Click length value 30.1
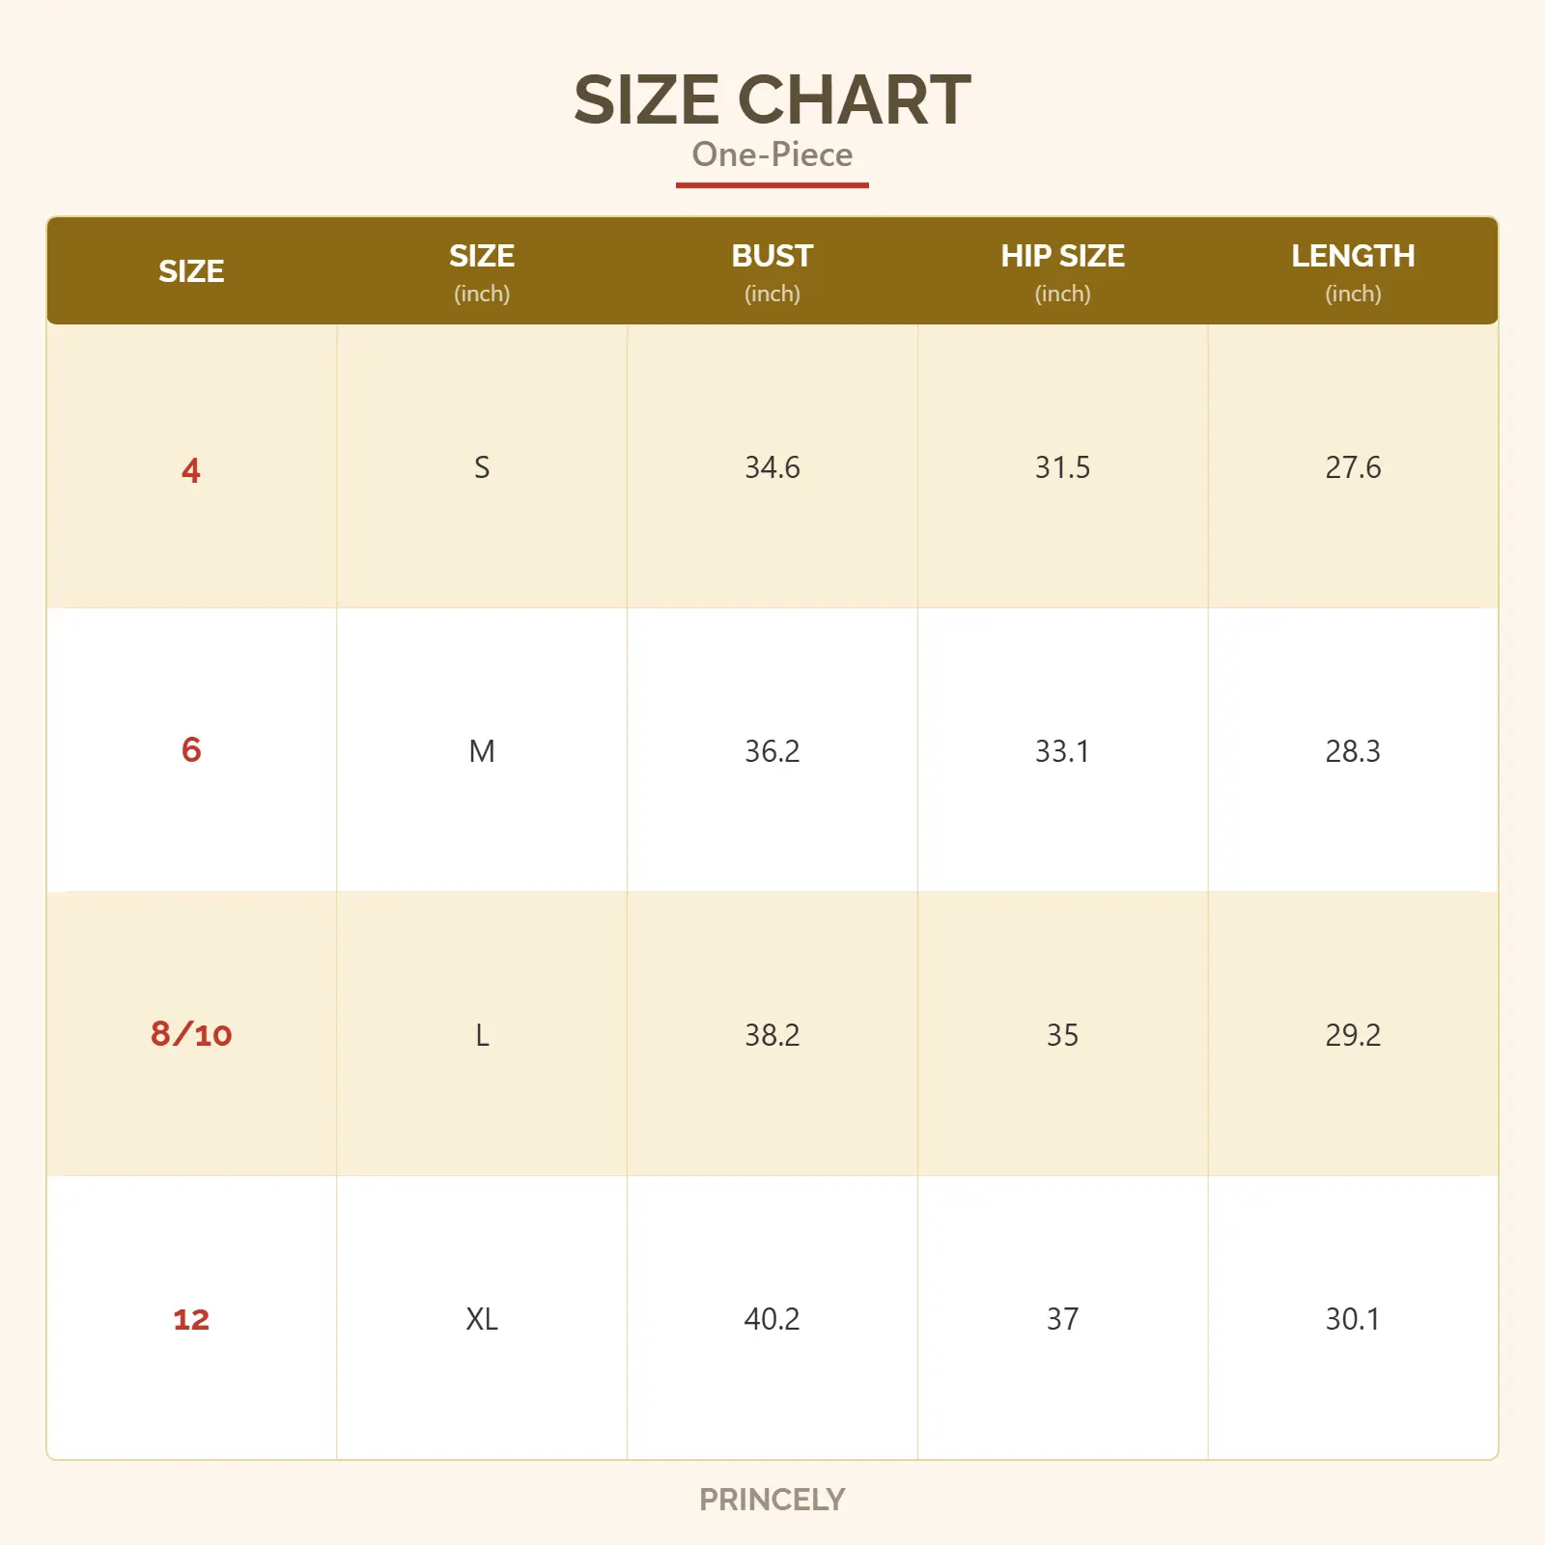Image resolution: width=1545 pixels, height=1545 pixels. (1352, 1319)
